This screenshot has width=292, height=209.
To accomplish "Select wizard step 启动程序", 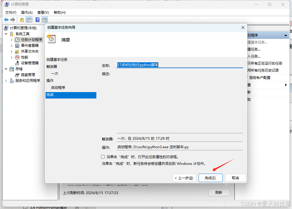I will point(58,88).
